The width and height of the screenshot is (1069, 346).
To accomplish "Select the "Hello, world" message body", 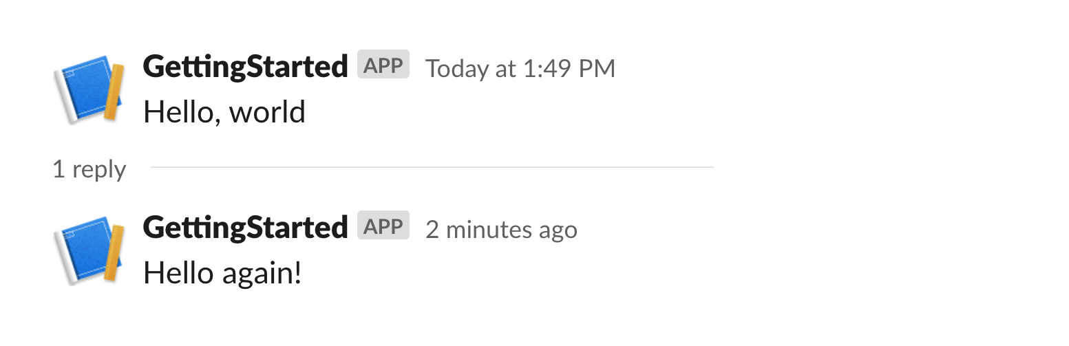I will (x=224, y=113).
